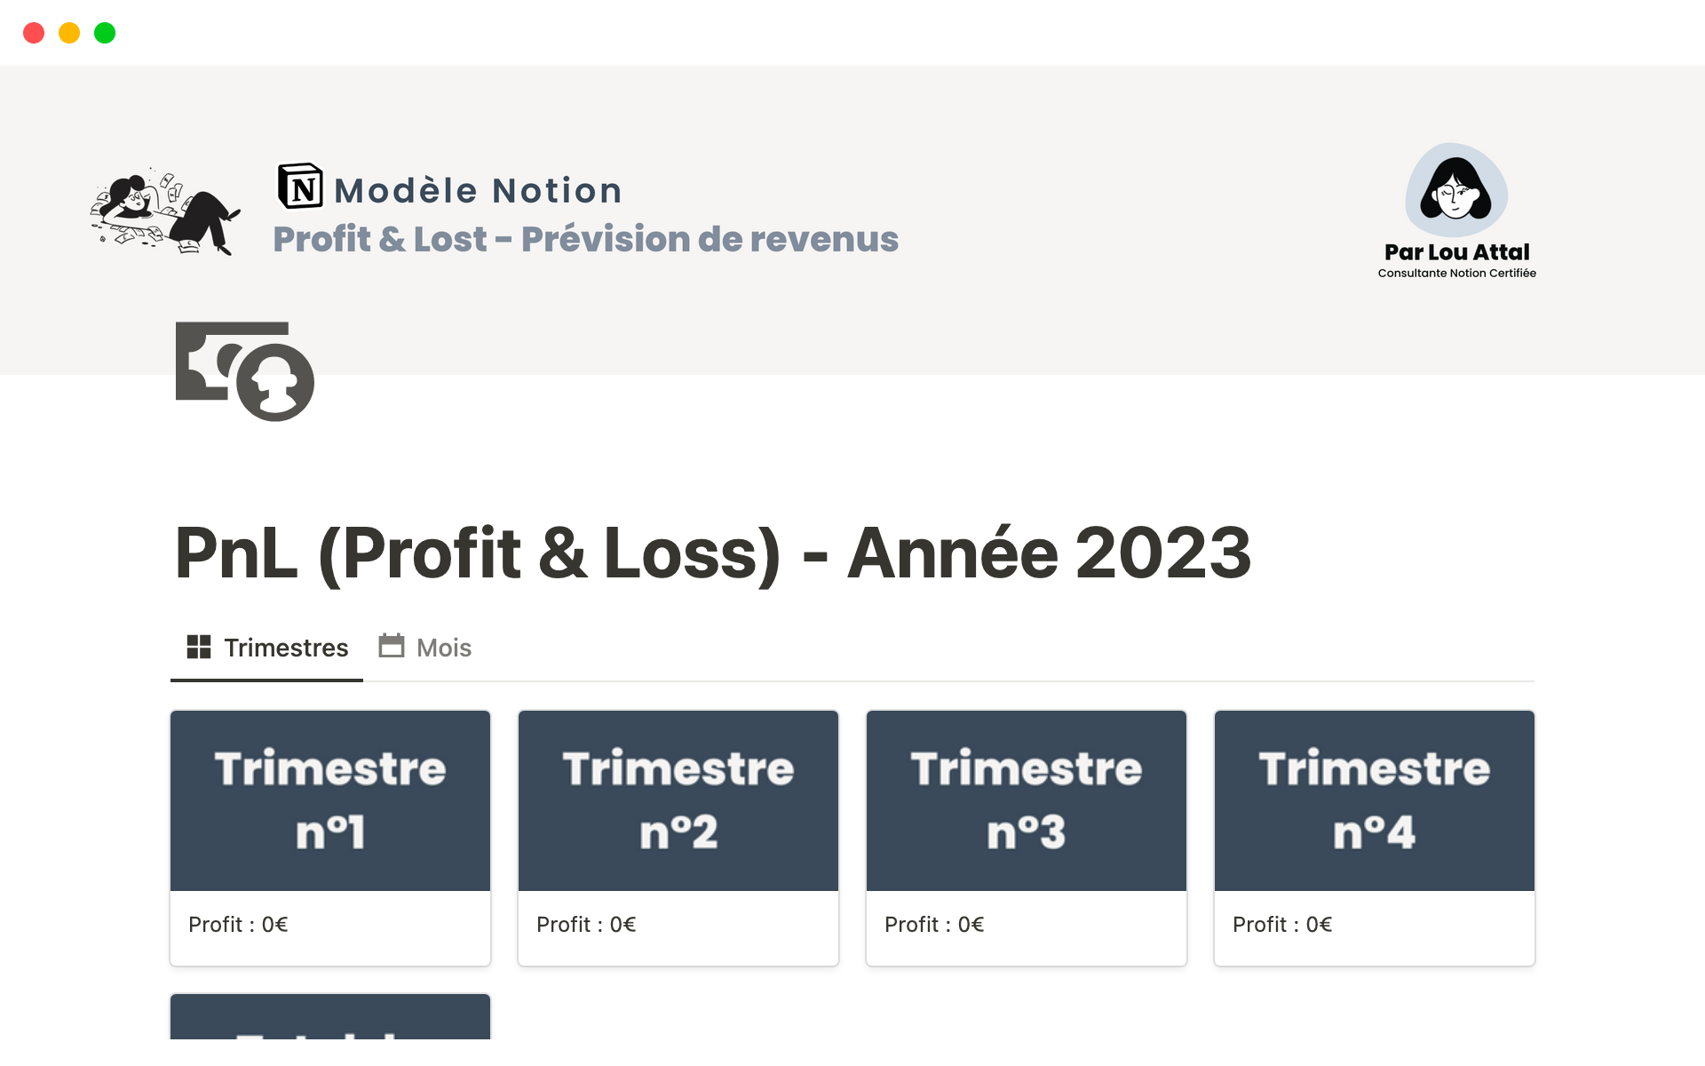Open the Trimestre n°3 card
Screen dimensions: 1705x1066
1027,800
